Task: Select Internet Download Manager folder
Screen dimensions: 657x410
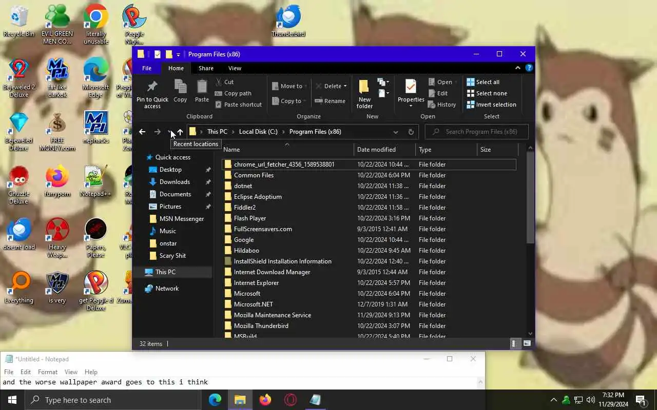Action: [369, 272]
